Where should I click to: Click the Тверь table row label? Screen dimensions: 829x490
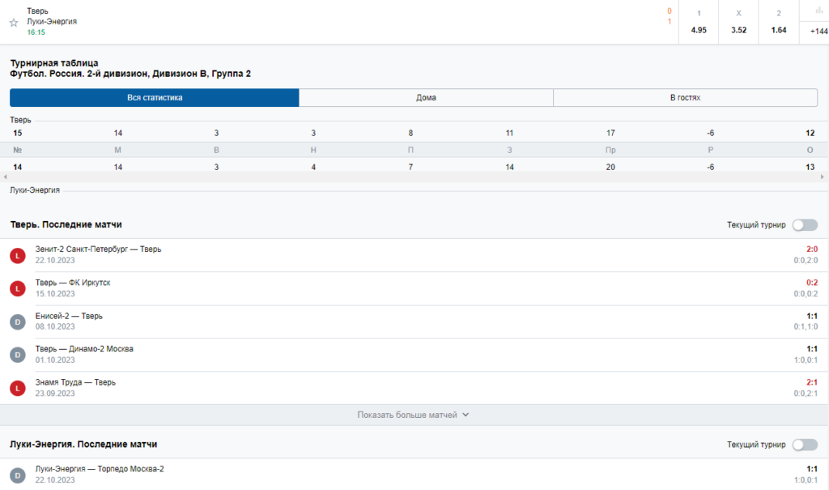coord(20,120)
